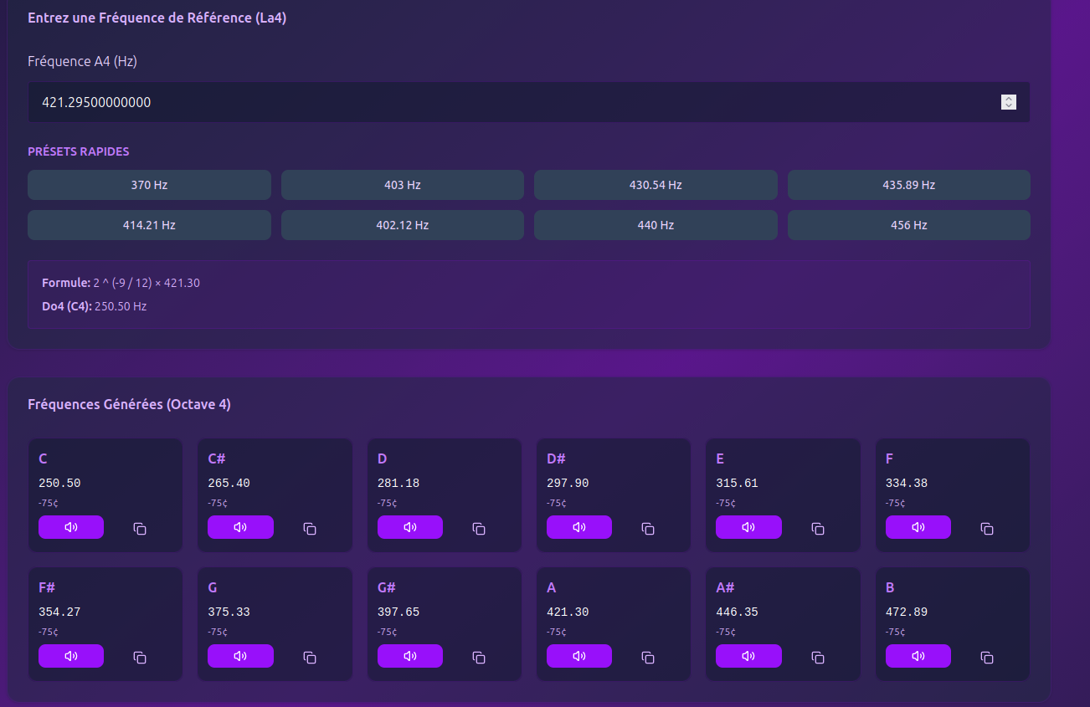Play the D note tone
Viewport: 1090px width, 707px height.
[x=409, y=527]
